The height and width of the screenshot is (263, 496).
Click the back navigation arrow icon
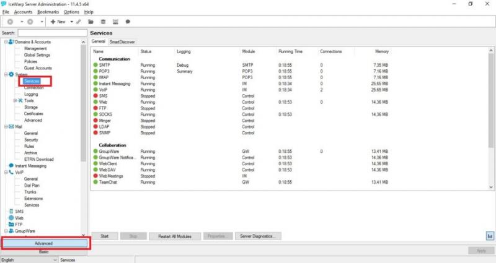11,22
